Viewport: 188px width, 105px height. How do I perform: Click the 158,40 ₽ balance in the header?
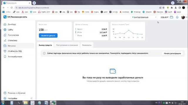click(x=164, y=17)
